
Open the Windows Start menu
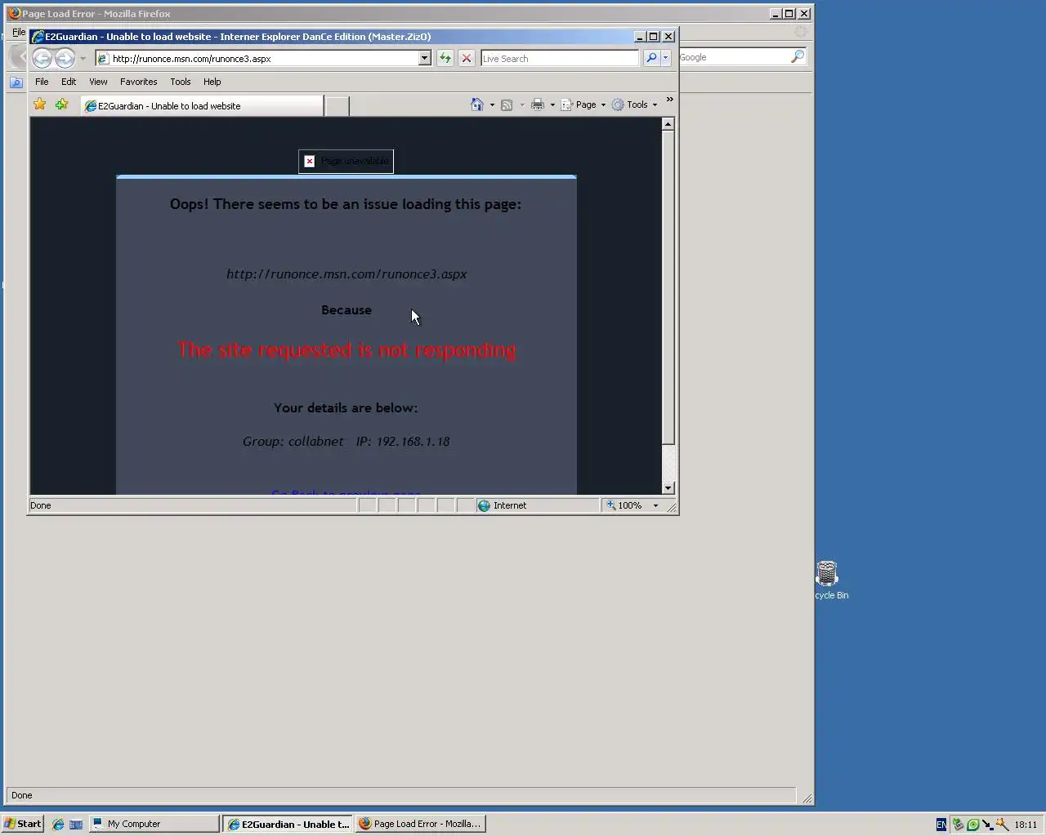click(23, 824)
